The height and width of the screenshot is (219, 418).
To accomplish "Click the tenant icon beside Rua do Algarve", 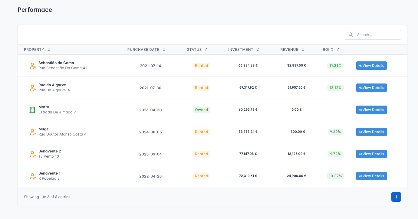I will tap(33, 88).
